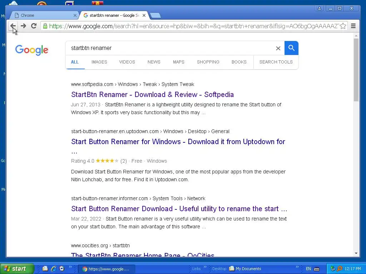Expand the Links toolbar chevron
This screenshot has height=274, width=366.
[205, 267]
